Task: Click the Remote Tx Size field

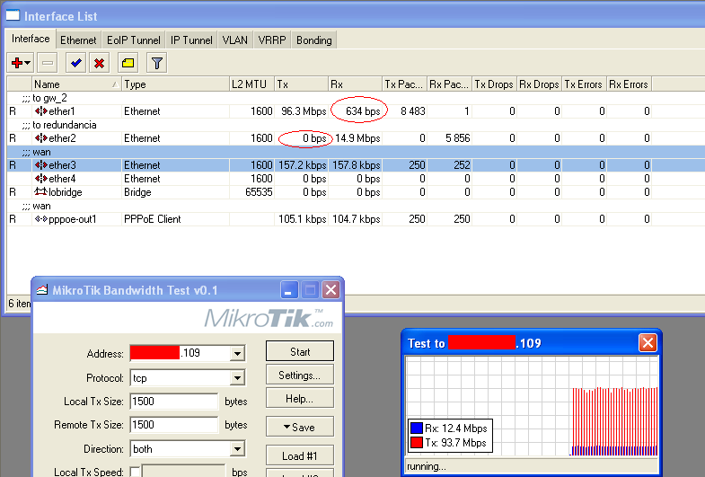Action: (x=174, y=424)
